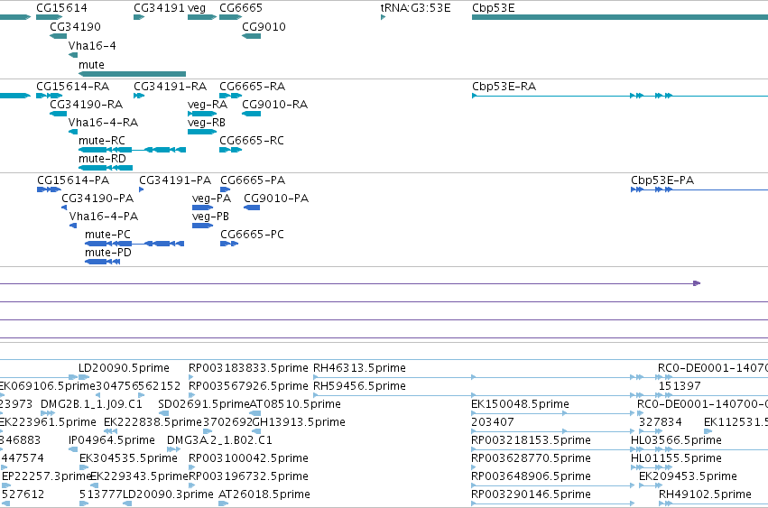Select the Vha16-4 gene label
Image resolution: width=768 pixels, height=508 pixels.
92,45
